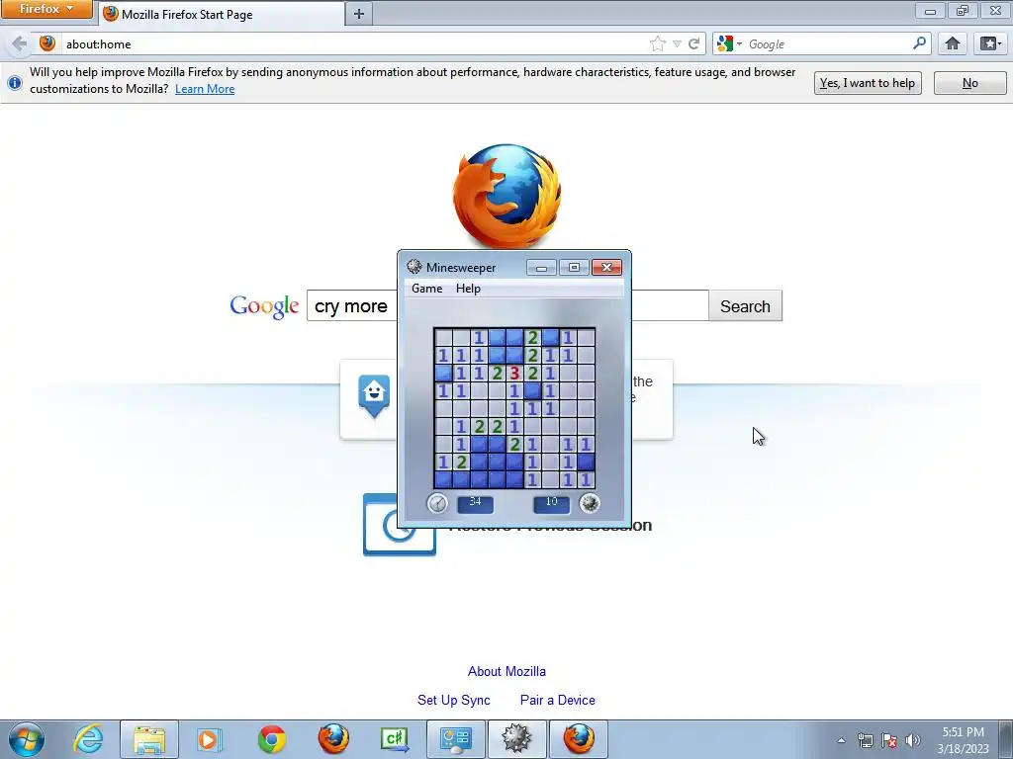Open the Set Up Sync link
Image resolution: width=1013 pixels, height=759 pixels.
(453, 700)
